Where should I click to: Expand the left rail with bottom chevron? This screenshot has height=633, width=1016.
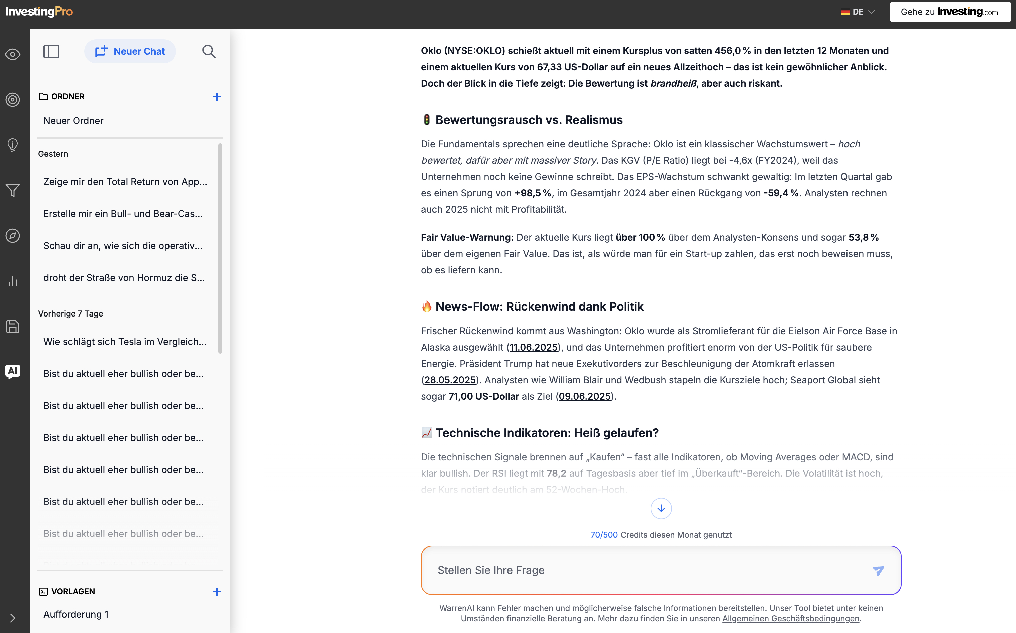point(13,618)
